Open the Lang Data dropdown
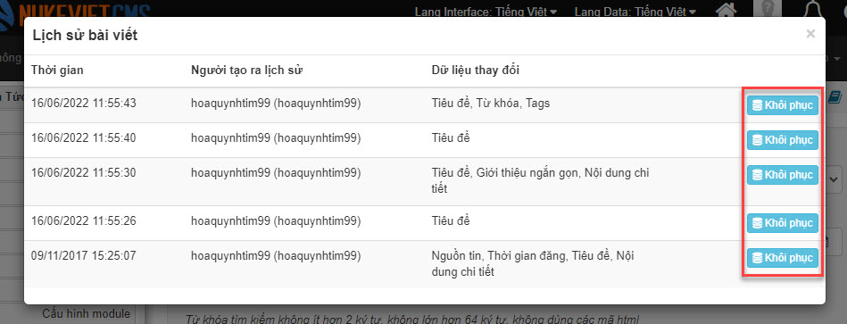This screenshot has height=324, width=847. click(x=635, y=12)
